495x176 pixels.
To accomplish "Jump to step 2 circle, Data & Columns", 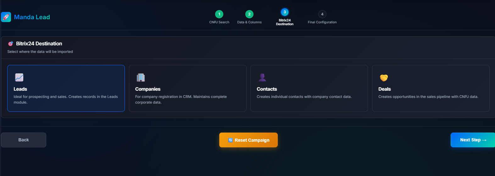I will click(249, 14).
